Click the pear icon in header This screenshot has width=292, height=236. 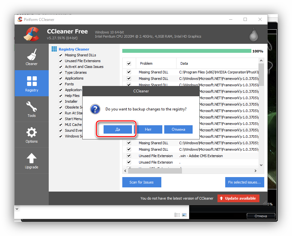(x=254, y=35)
